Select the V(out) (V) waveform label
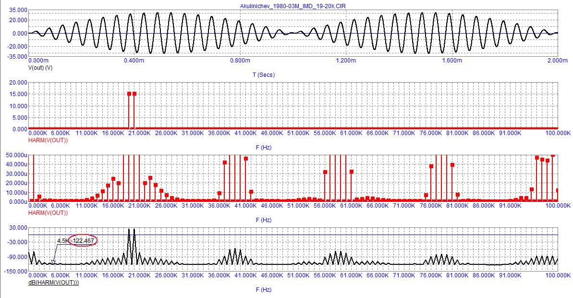Image resolution: width=573 pixels, height=298 pixels. tap(40, 68)
